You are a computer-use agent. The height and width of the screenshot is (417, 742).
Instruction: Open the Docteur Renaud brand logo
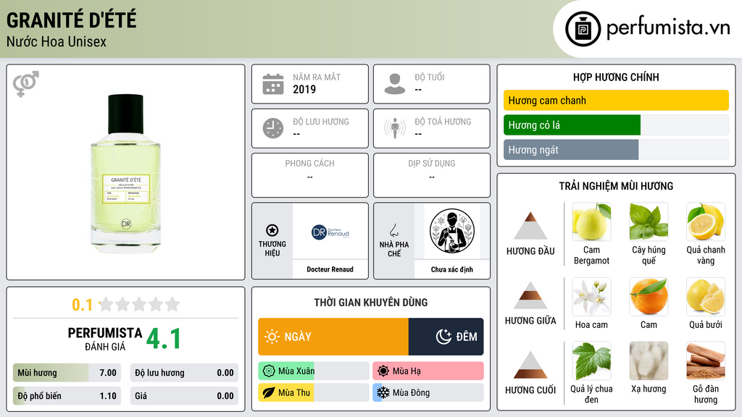tap(330, 232)
